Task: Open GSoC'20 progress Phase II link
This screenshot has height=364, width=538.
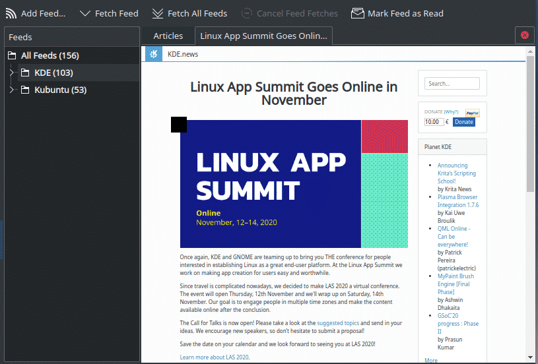Action: coord(458,323)
